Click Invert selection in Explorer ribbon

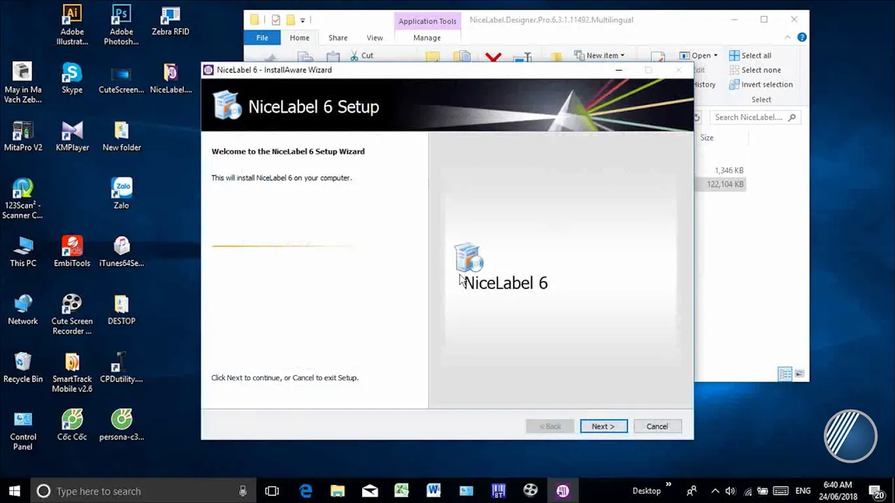tap(761, 85)
